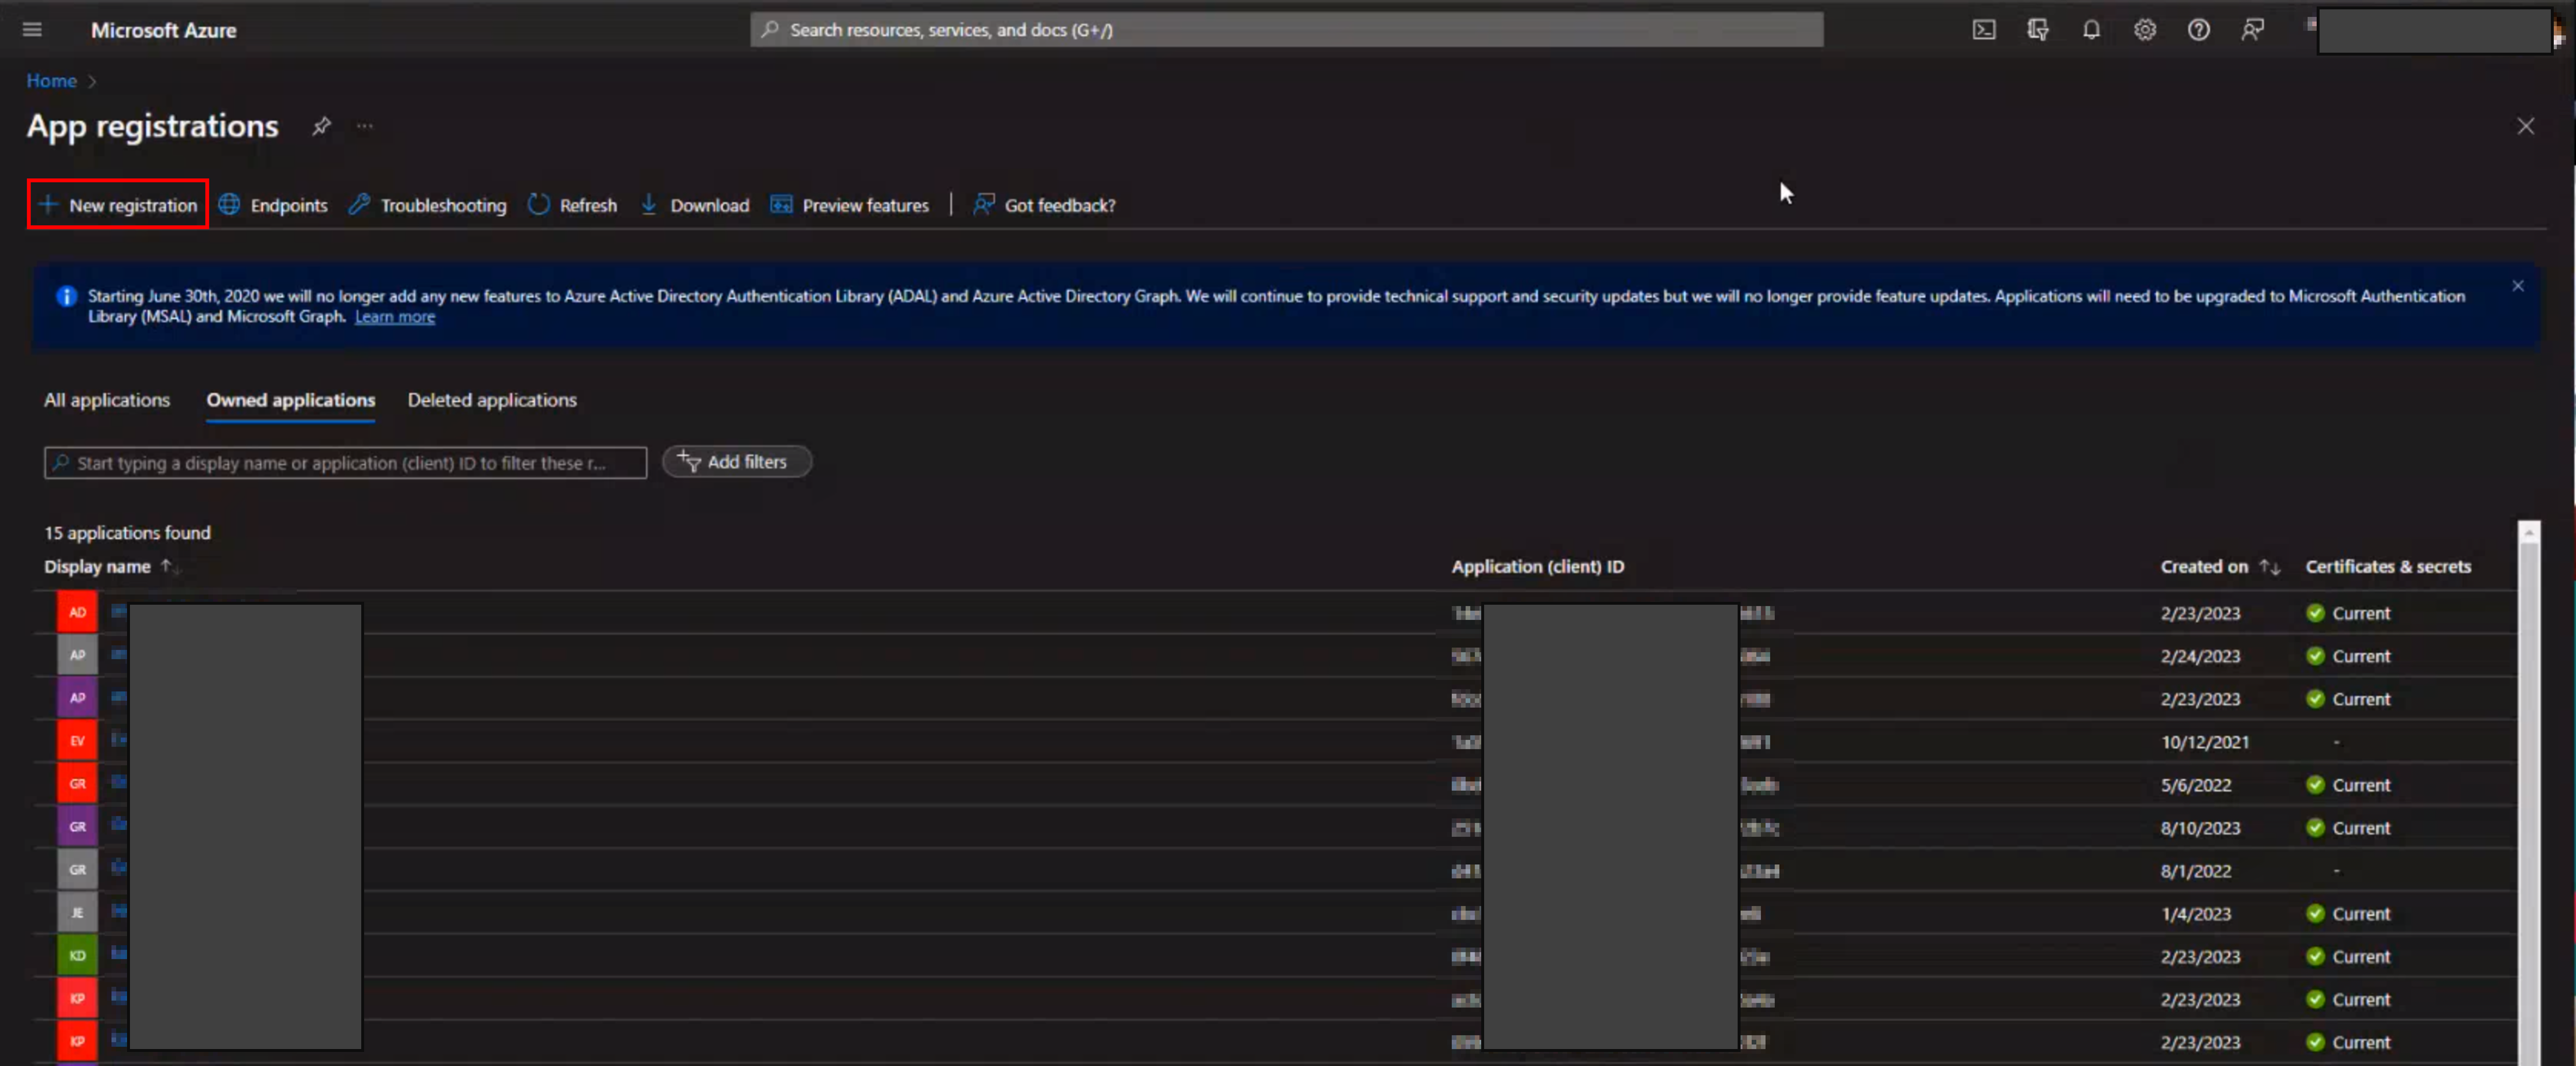Open the ellipsis more options beside title
2576x1066 pixels.
(x=365, y=126)
